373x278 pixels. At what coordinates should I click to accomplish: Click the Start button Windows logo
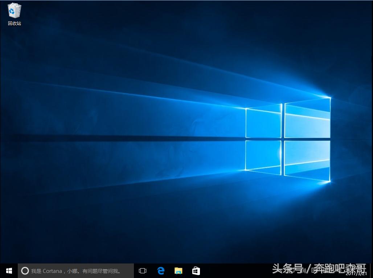point(9,270)
